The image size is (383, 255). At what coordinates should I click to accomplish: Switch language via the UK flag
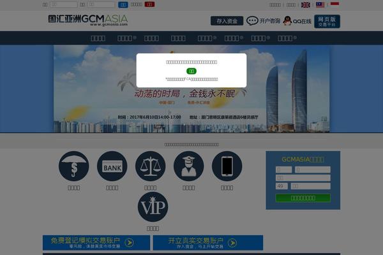tap(306, 5)
